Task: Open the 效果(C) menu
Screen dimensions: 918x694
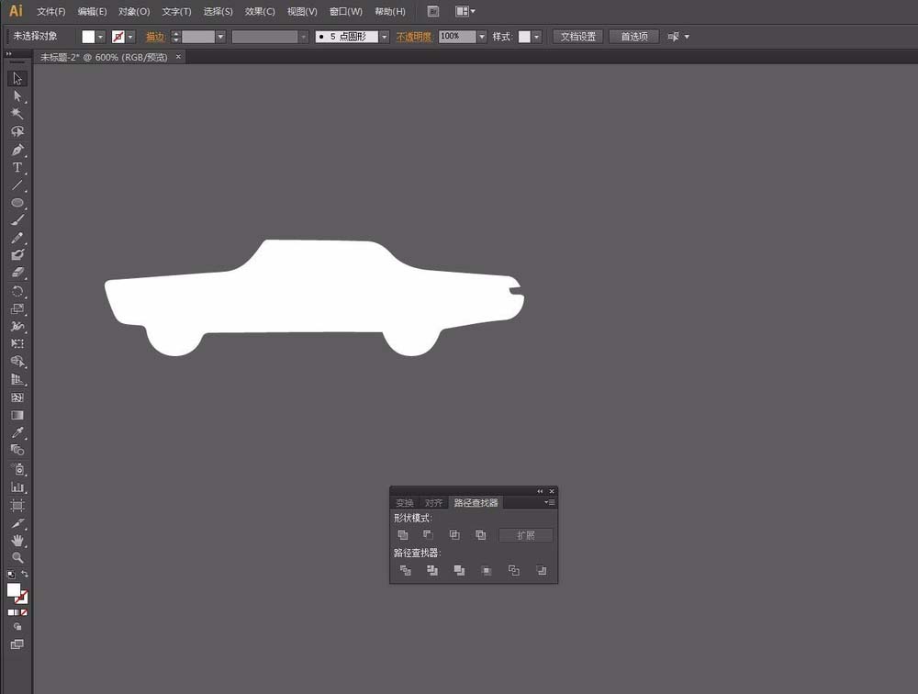Action: coord(260,11)
